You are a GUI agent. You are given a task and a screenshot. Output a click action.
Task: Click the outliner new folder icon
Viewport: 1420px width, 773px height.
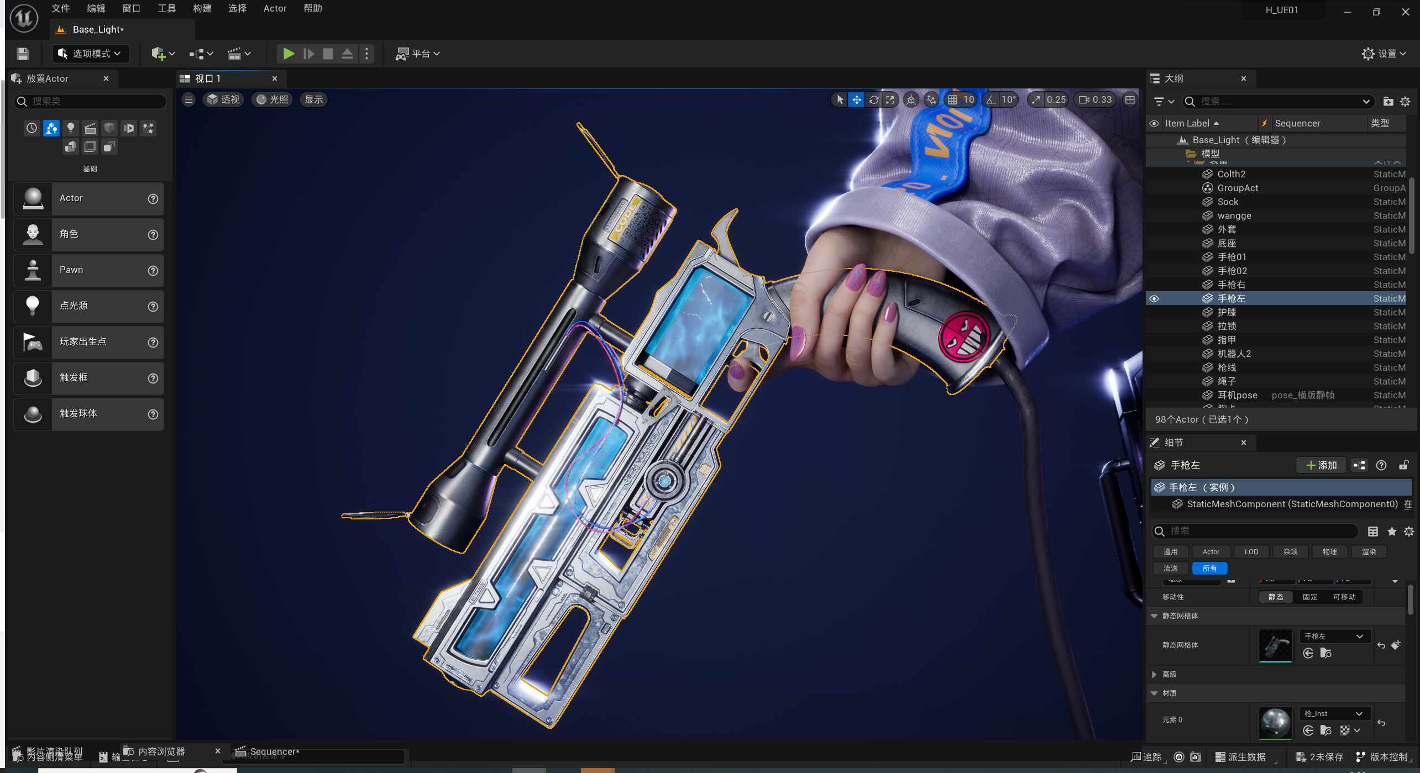1388,102
